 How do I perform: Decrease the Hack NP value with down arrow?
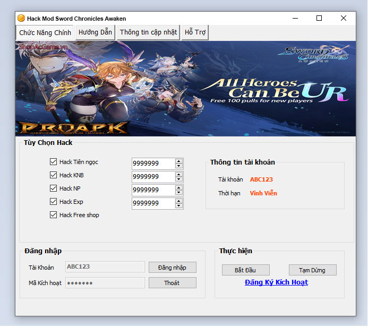coord(179,192)
